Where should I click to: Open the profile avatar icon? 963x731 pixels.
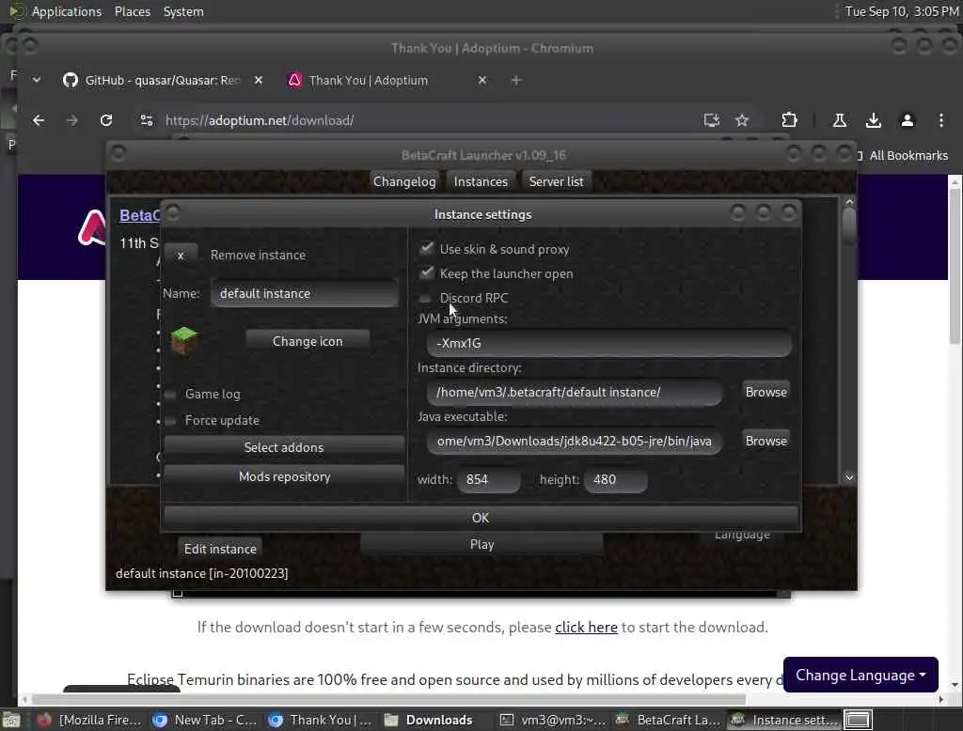(x=908, y=120)
